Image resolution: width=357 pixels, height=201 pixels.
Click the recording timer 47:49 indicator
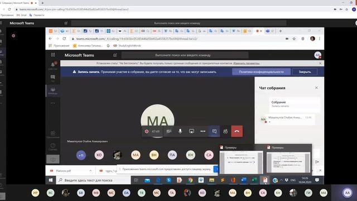[156, 132]
